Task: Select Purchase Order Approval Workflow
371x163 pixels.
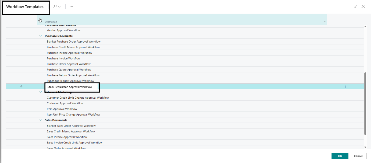Action: click(69, 64)
